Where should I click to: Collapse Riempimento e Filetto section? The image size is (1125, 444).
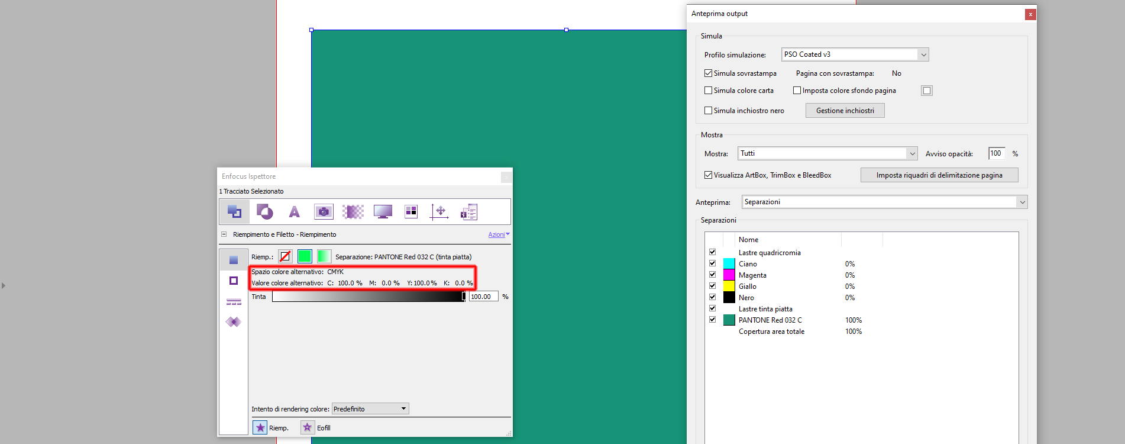coord(224,234)
